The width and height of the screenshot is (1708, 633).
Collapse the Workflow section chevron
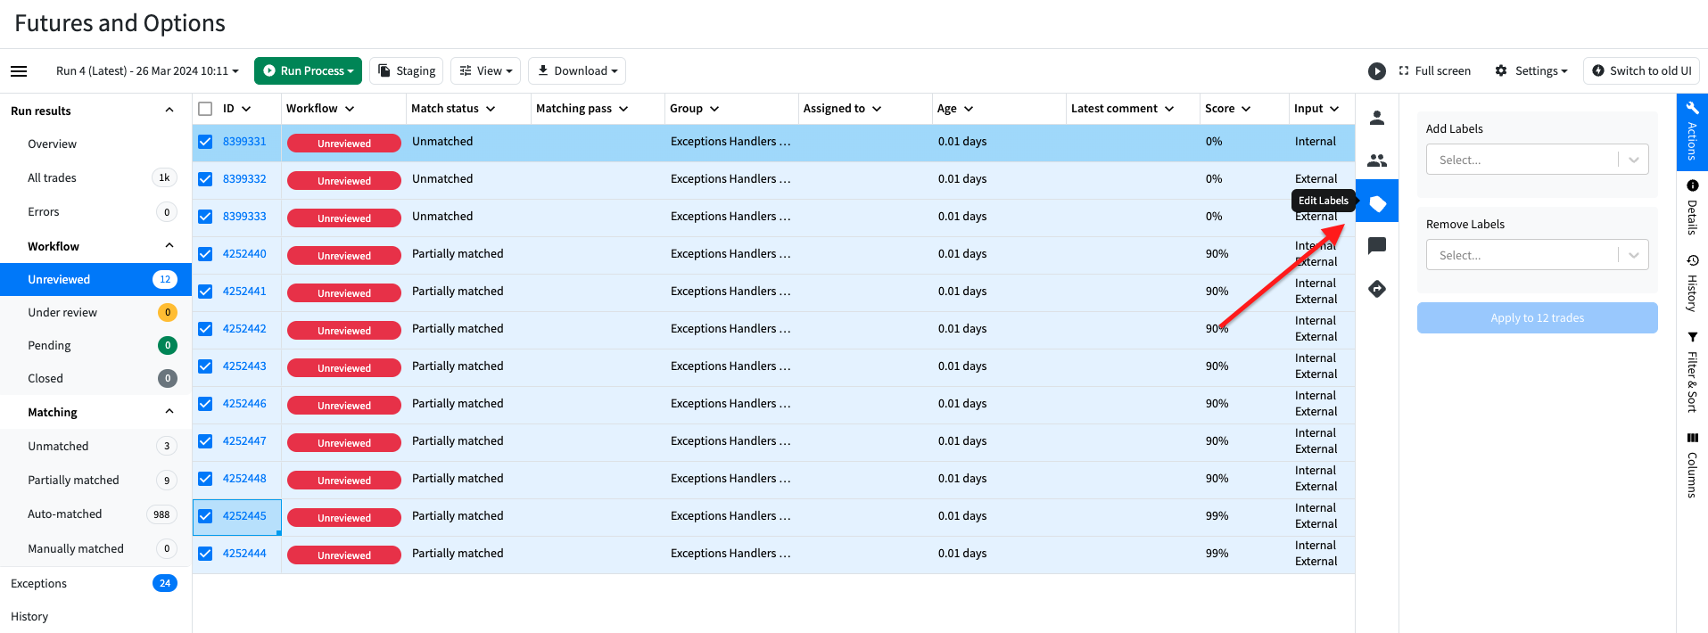(169, 246)
